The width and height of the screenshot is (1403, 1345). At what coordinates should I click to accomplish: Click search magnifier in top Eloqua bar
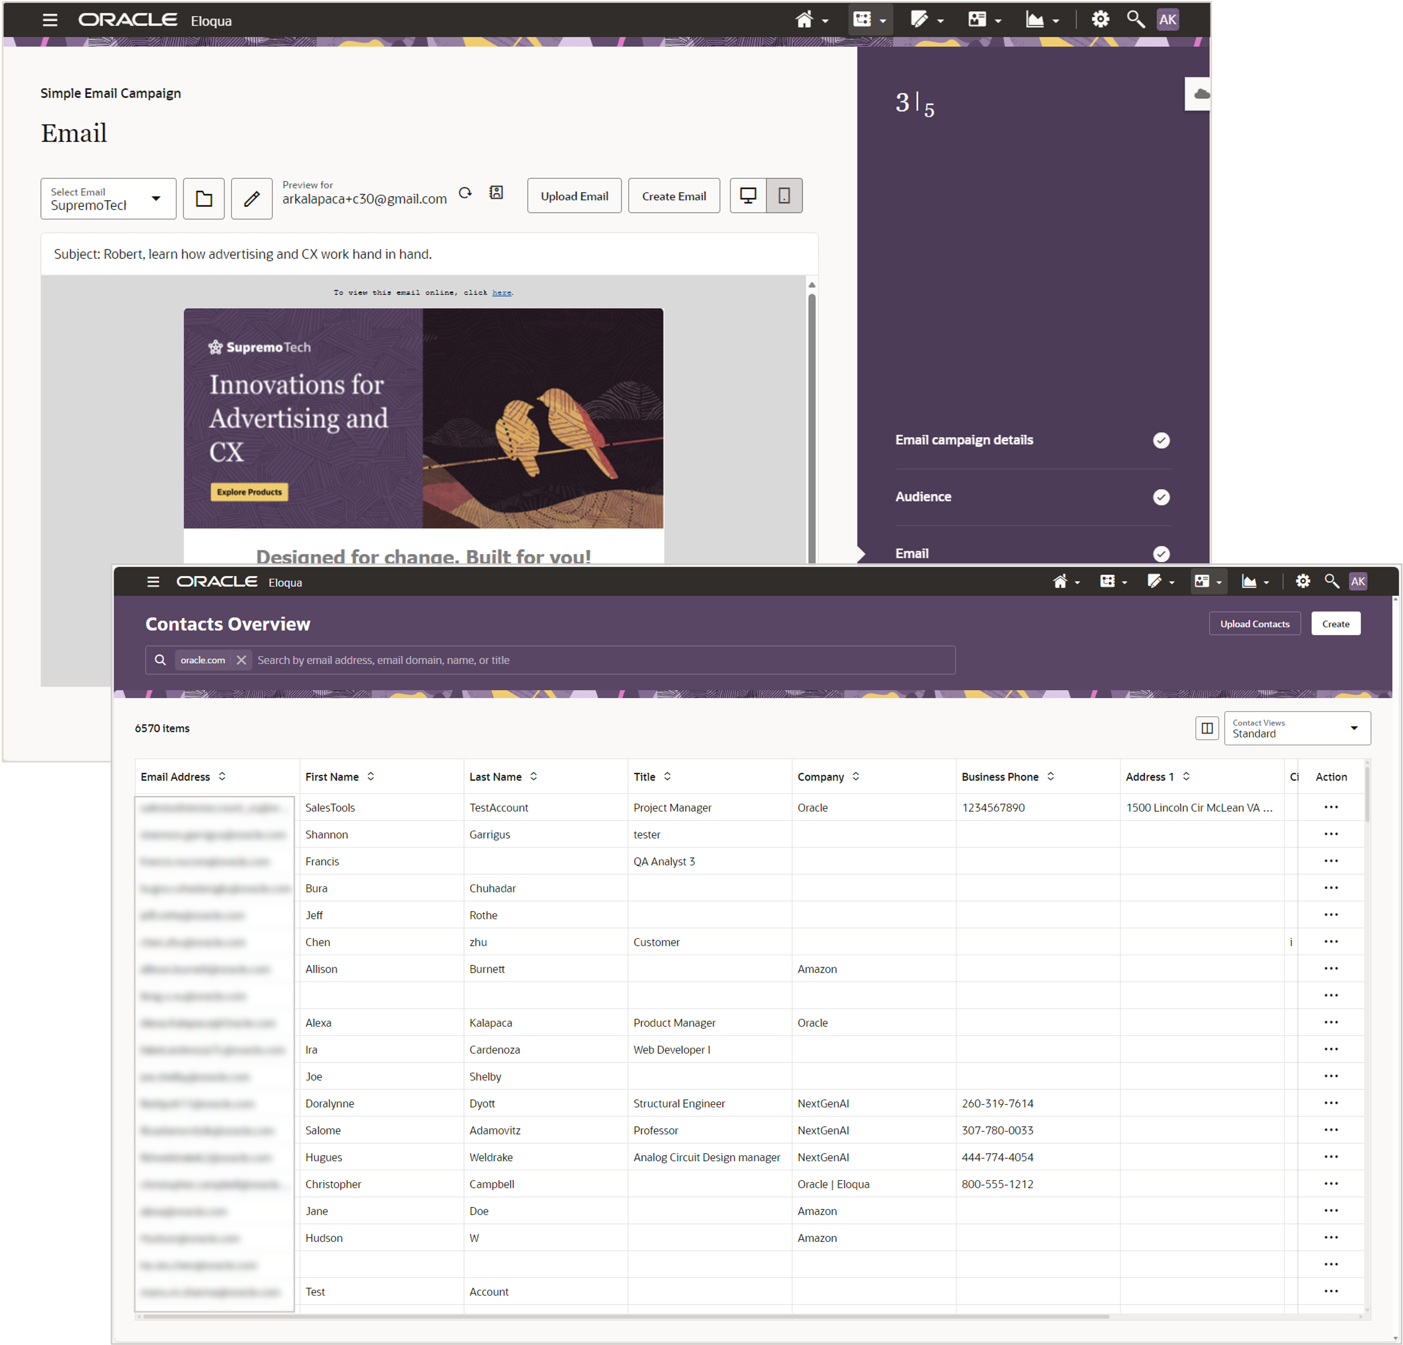pyautogui.click(x=1135, y=19)
